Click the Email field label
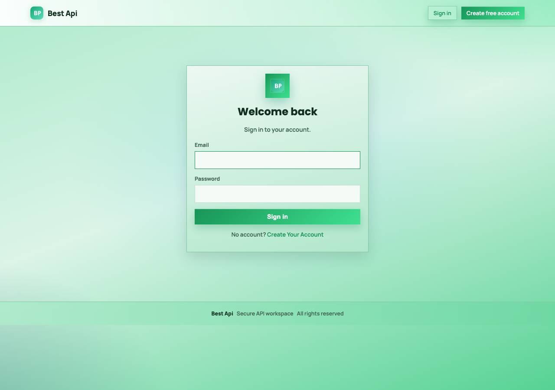The height and width of the screenshot is (390, 555). (x=202, y=145)
